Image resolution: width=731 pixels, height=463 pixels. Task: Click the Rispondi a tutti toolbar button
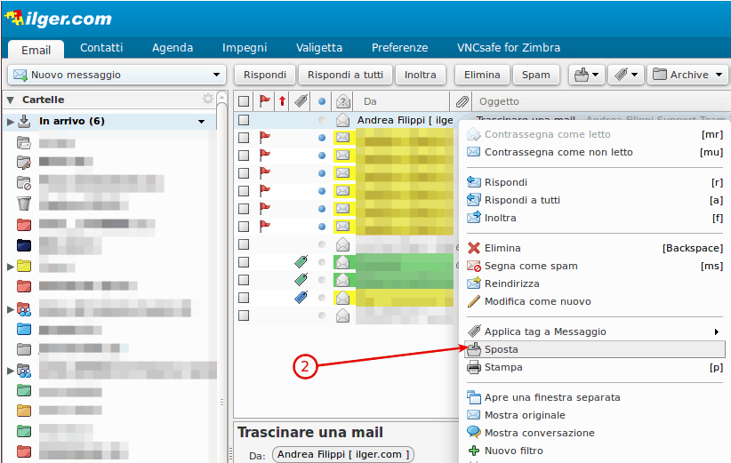click(345, 75)
